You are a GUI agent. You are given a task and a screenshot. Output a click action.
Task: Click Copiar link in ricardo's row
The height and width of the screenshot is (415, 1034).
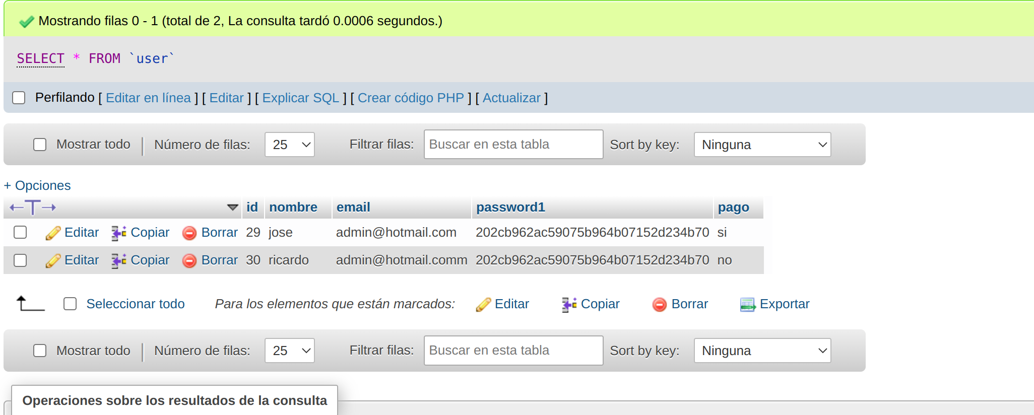(150, 260)
